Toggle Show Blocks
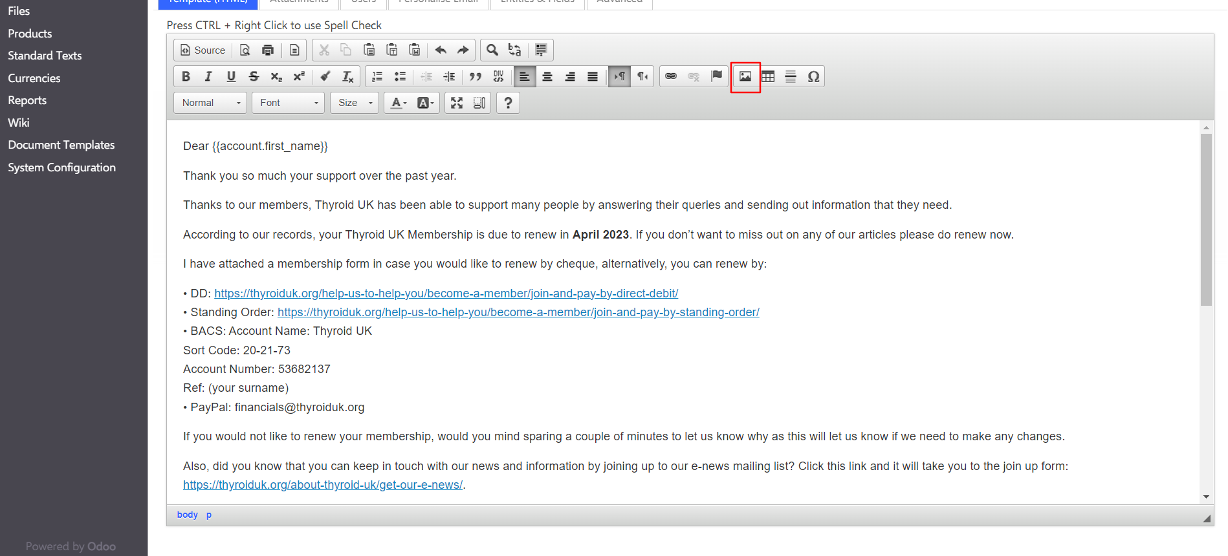 (479, 103)
